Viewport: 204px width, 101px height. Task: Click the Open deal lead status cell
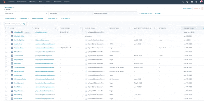(162, 48)
